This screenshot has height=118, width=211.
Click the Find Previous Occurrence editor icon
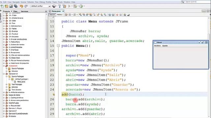point(84,15)
